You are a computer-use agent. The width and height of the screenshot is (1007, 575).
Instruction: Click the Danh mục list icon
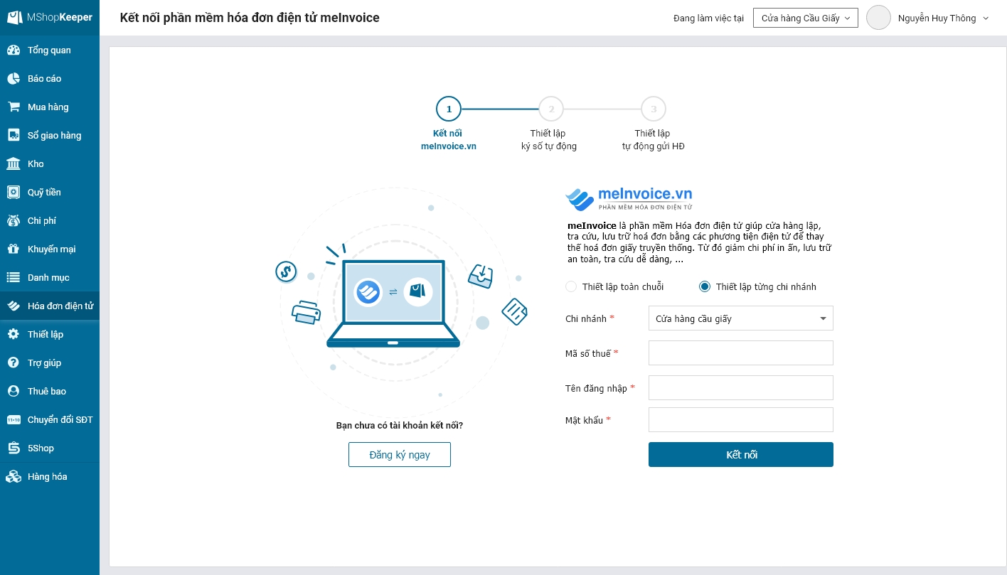point(14,278)
